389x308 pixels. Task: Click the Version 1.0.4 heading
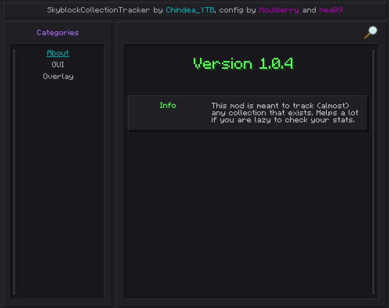243,64
